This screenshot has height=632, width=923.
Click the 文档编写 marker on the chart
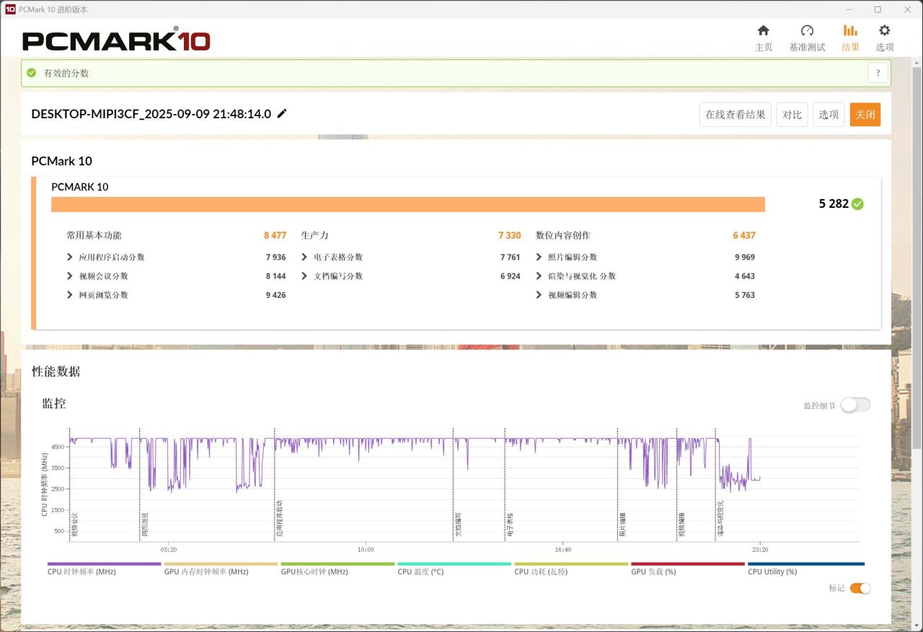[458, 525]
